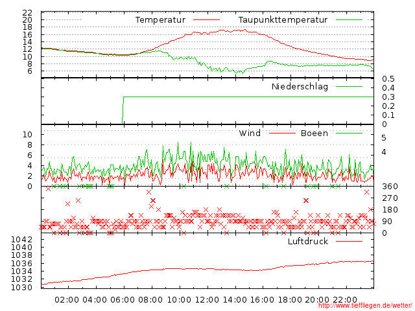This screenshot has width=415, height=311.
Task: Click the 22:00 time axis label
Action: pyautogui.click(x=345, y=300)
